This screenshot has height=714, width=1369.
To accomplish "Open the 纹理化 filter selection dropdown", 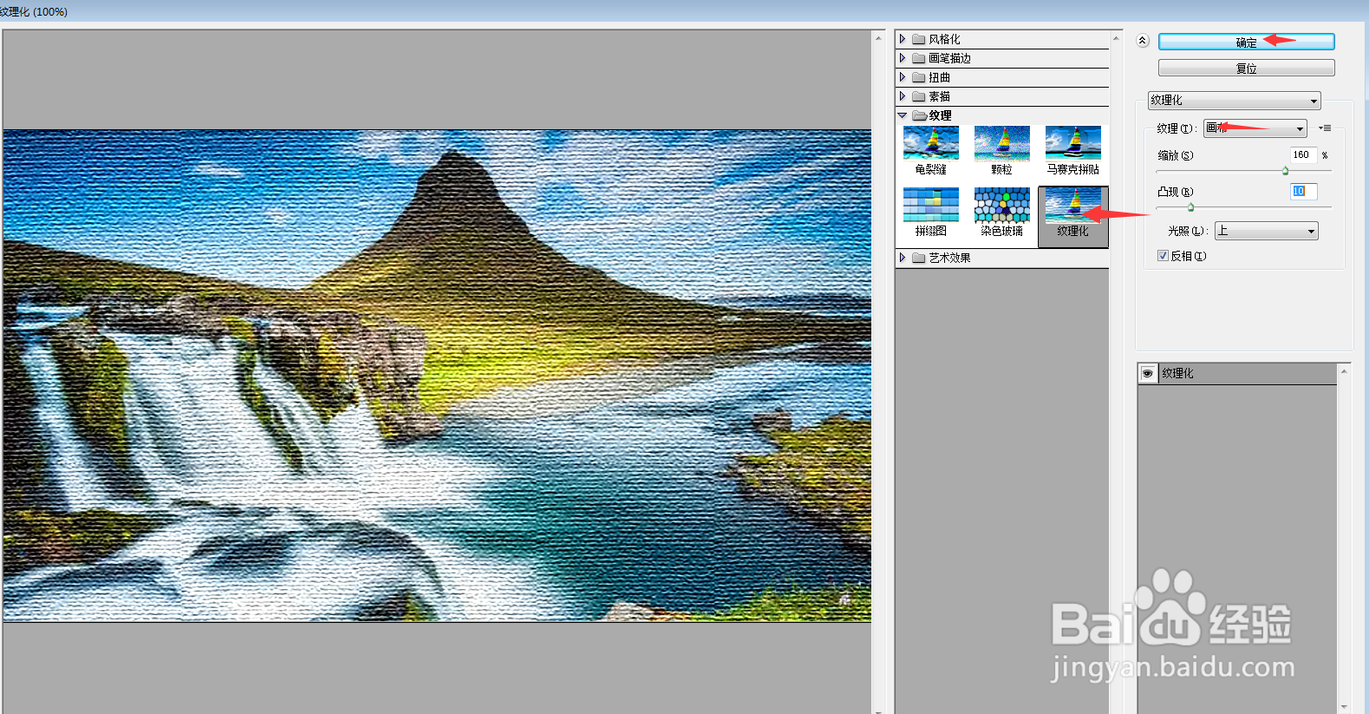I will pyautogui.click(x=1235, y=101).
